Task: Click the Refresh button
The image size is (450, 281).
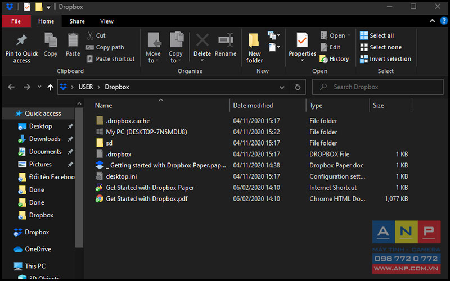Action: pyautogui.click(x=298, y=87)
